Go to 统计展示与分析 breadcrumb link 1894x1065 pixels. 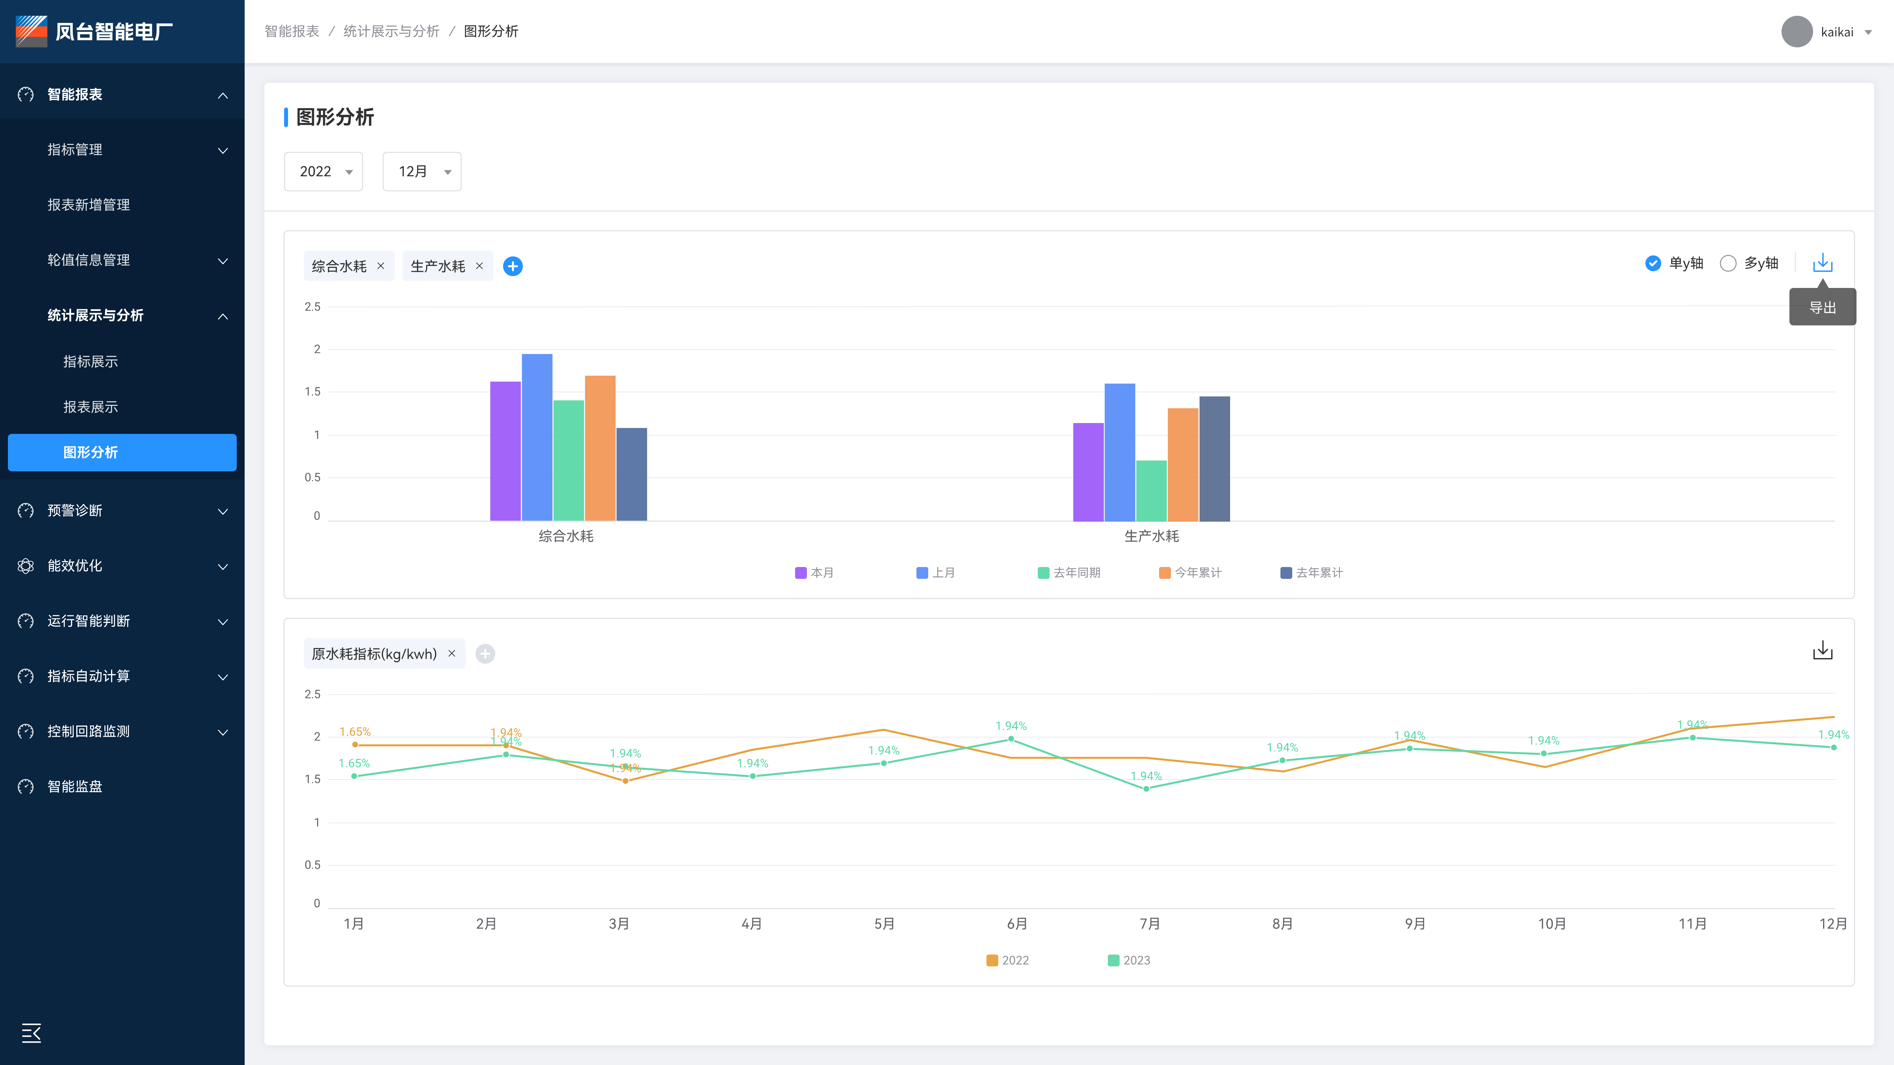pyautogui.click(x=391, y=31)
